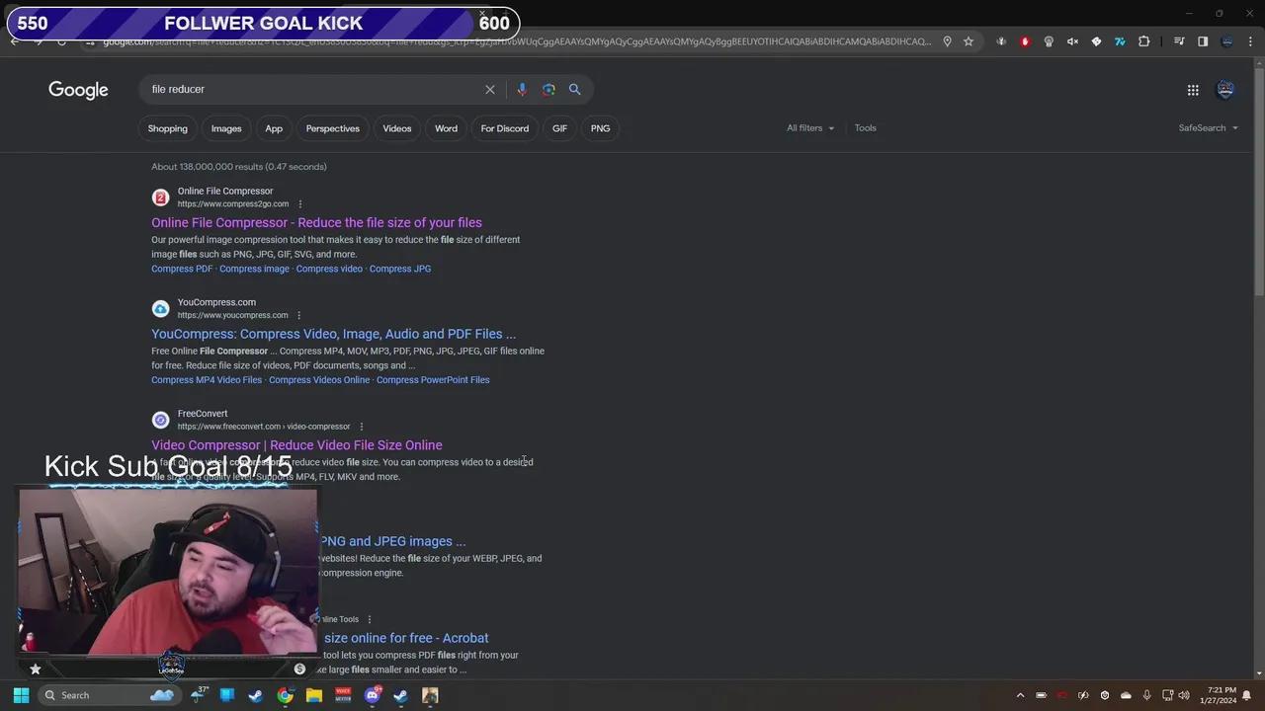Open the YouCompress result title link
This screenshot has width=1265, height=711.
333,335
